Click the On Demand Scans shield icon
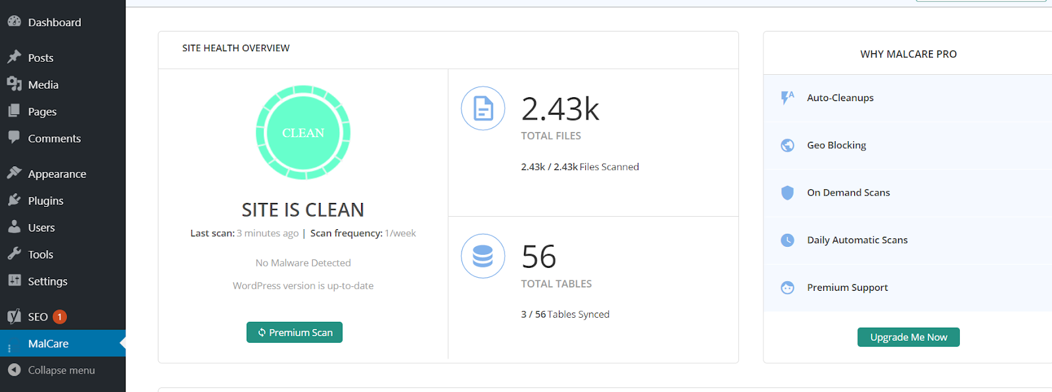Viewport: 1052px width, 392px height. point(787,192)
